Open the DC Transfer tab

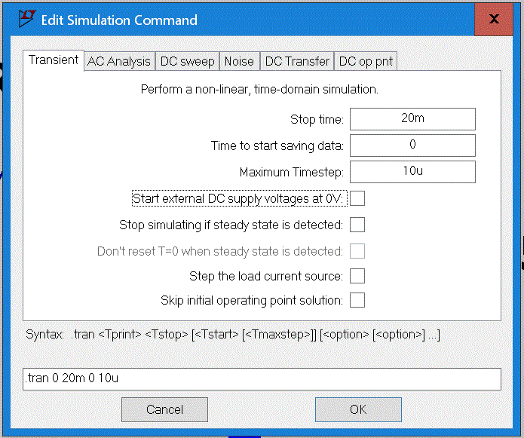(297, 62)
